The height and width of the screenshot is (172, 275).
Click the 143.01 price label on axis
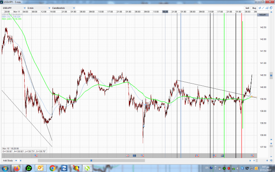263,15
